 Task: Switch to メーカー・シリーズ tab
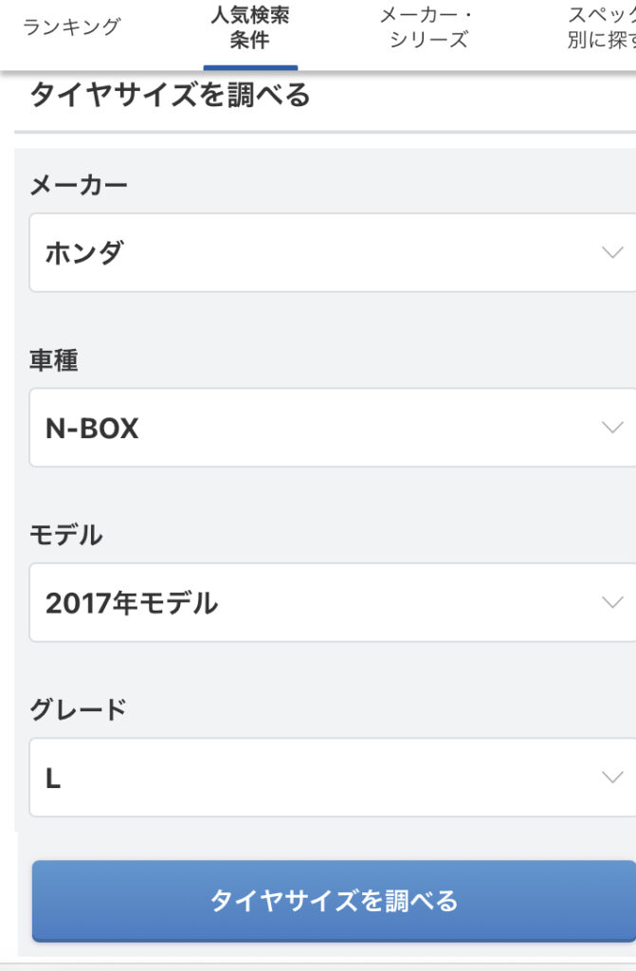[x=427, y=27]
